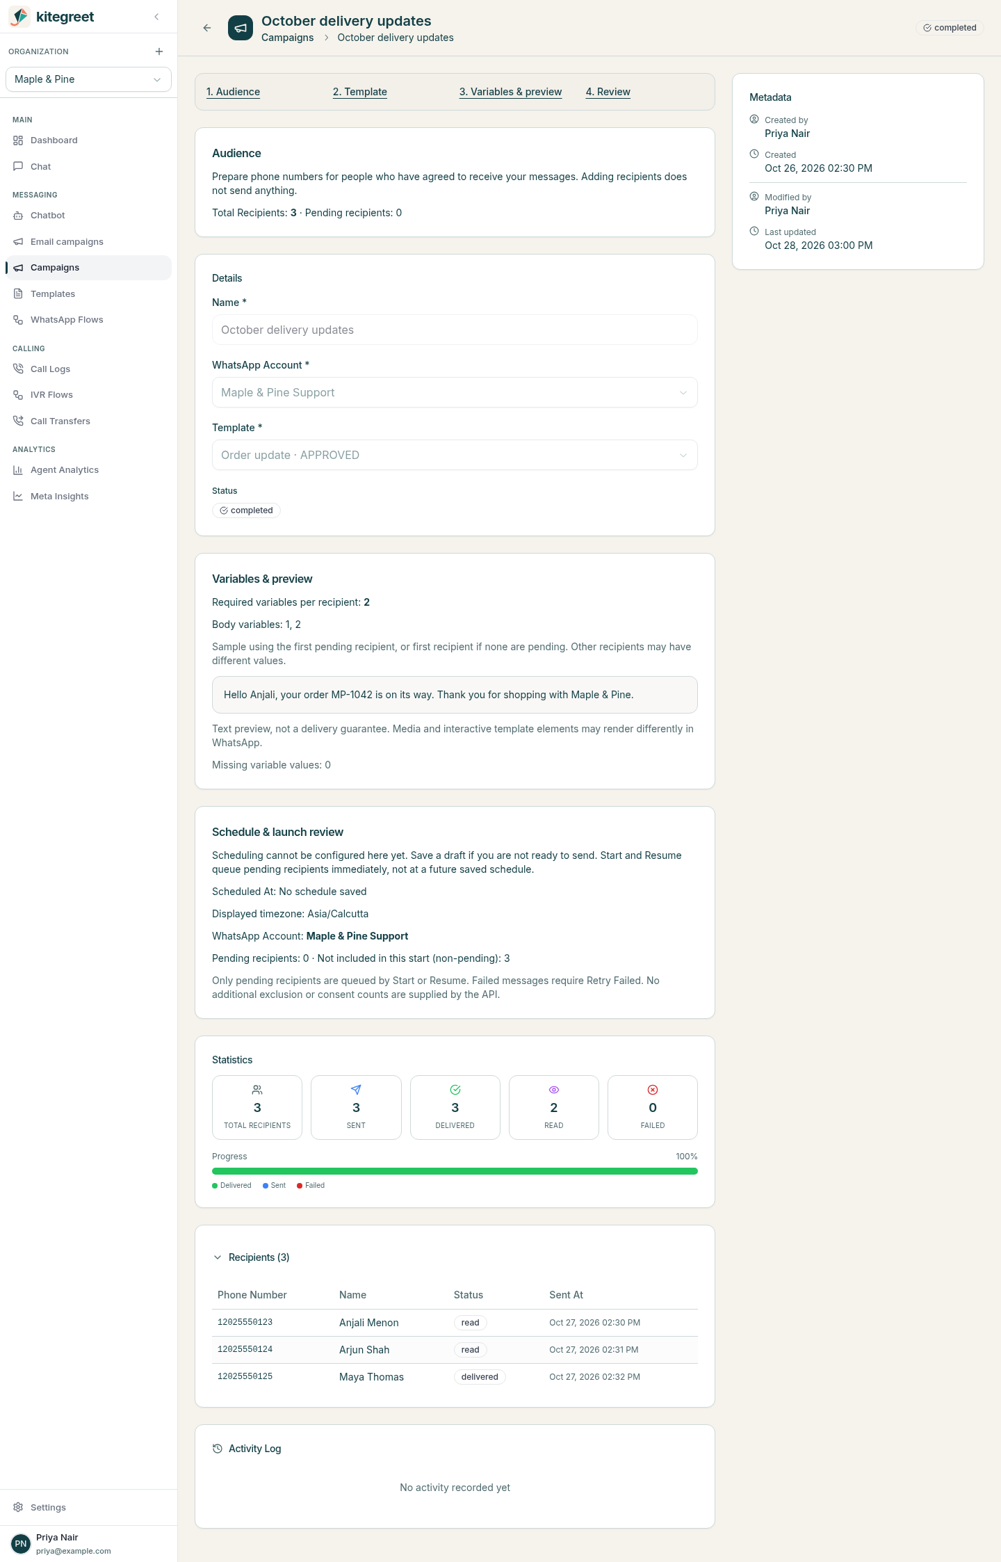Click the Meta Insights line chart icon
This screenshot has width=1001, height=1562.
tap(18, 497)
